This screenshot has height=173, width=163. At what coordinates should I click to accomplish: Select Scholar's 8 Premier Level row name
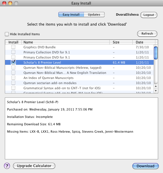[x=42, y=62]
